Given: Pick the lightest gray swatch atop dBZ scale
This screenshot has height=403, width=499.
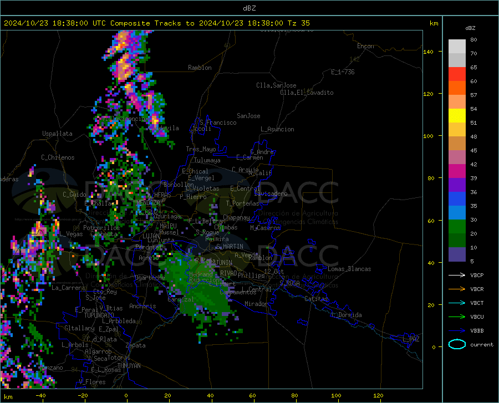Looking at the screenshot, I should [457, 47].
